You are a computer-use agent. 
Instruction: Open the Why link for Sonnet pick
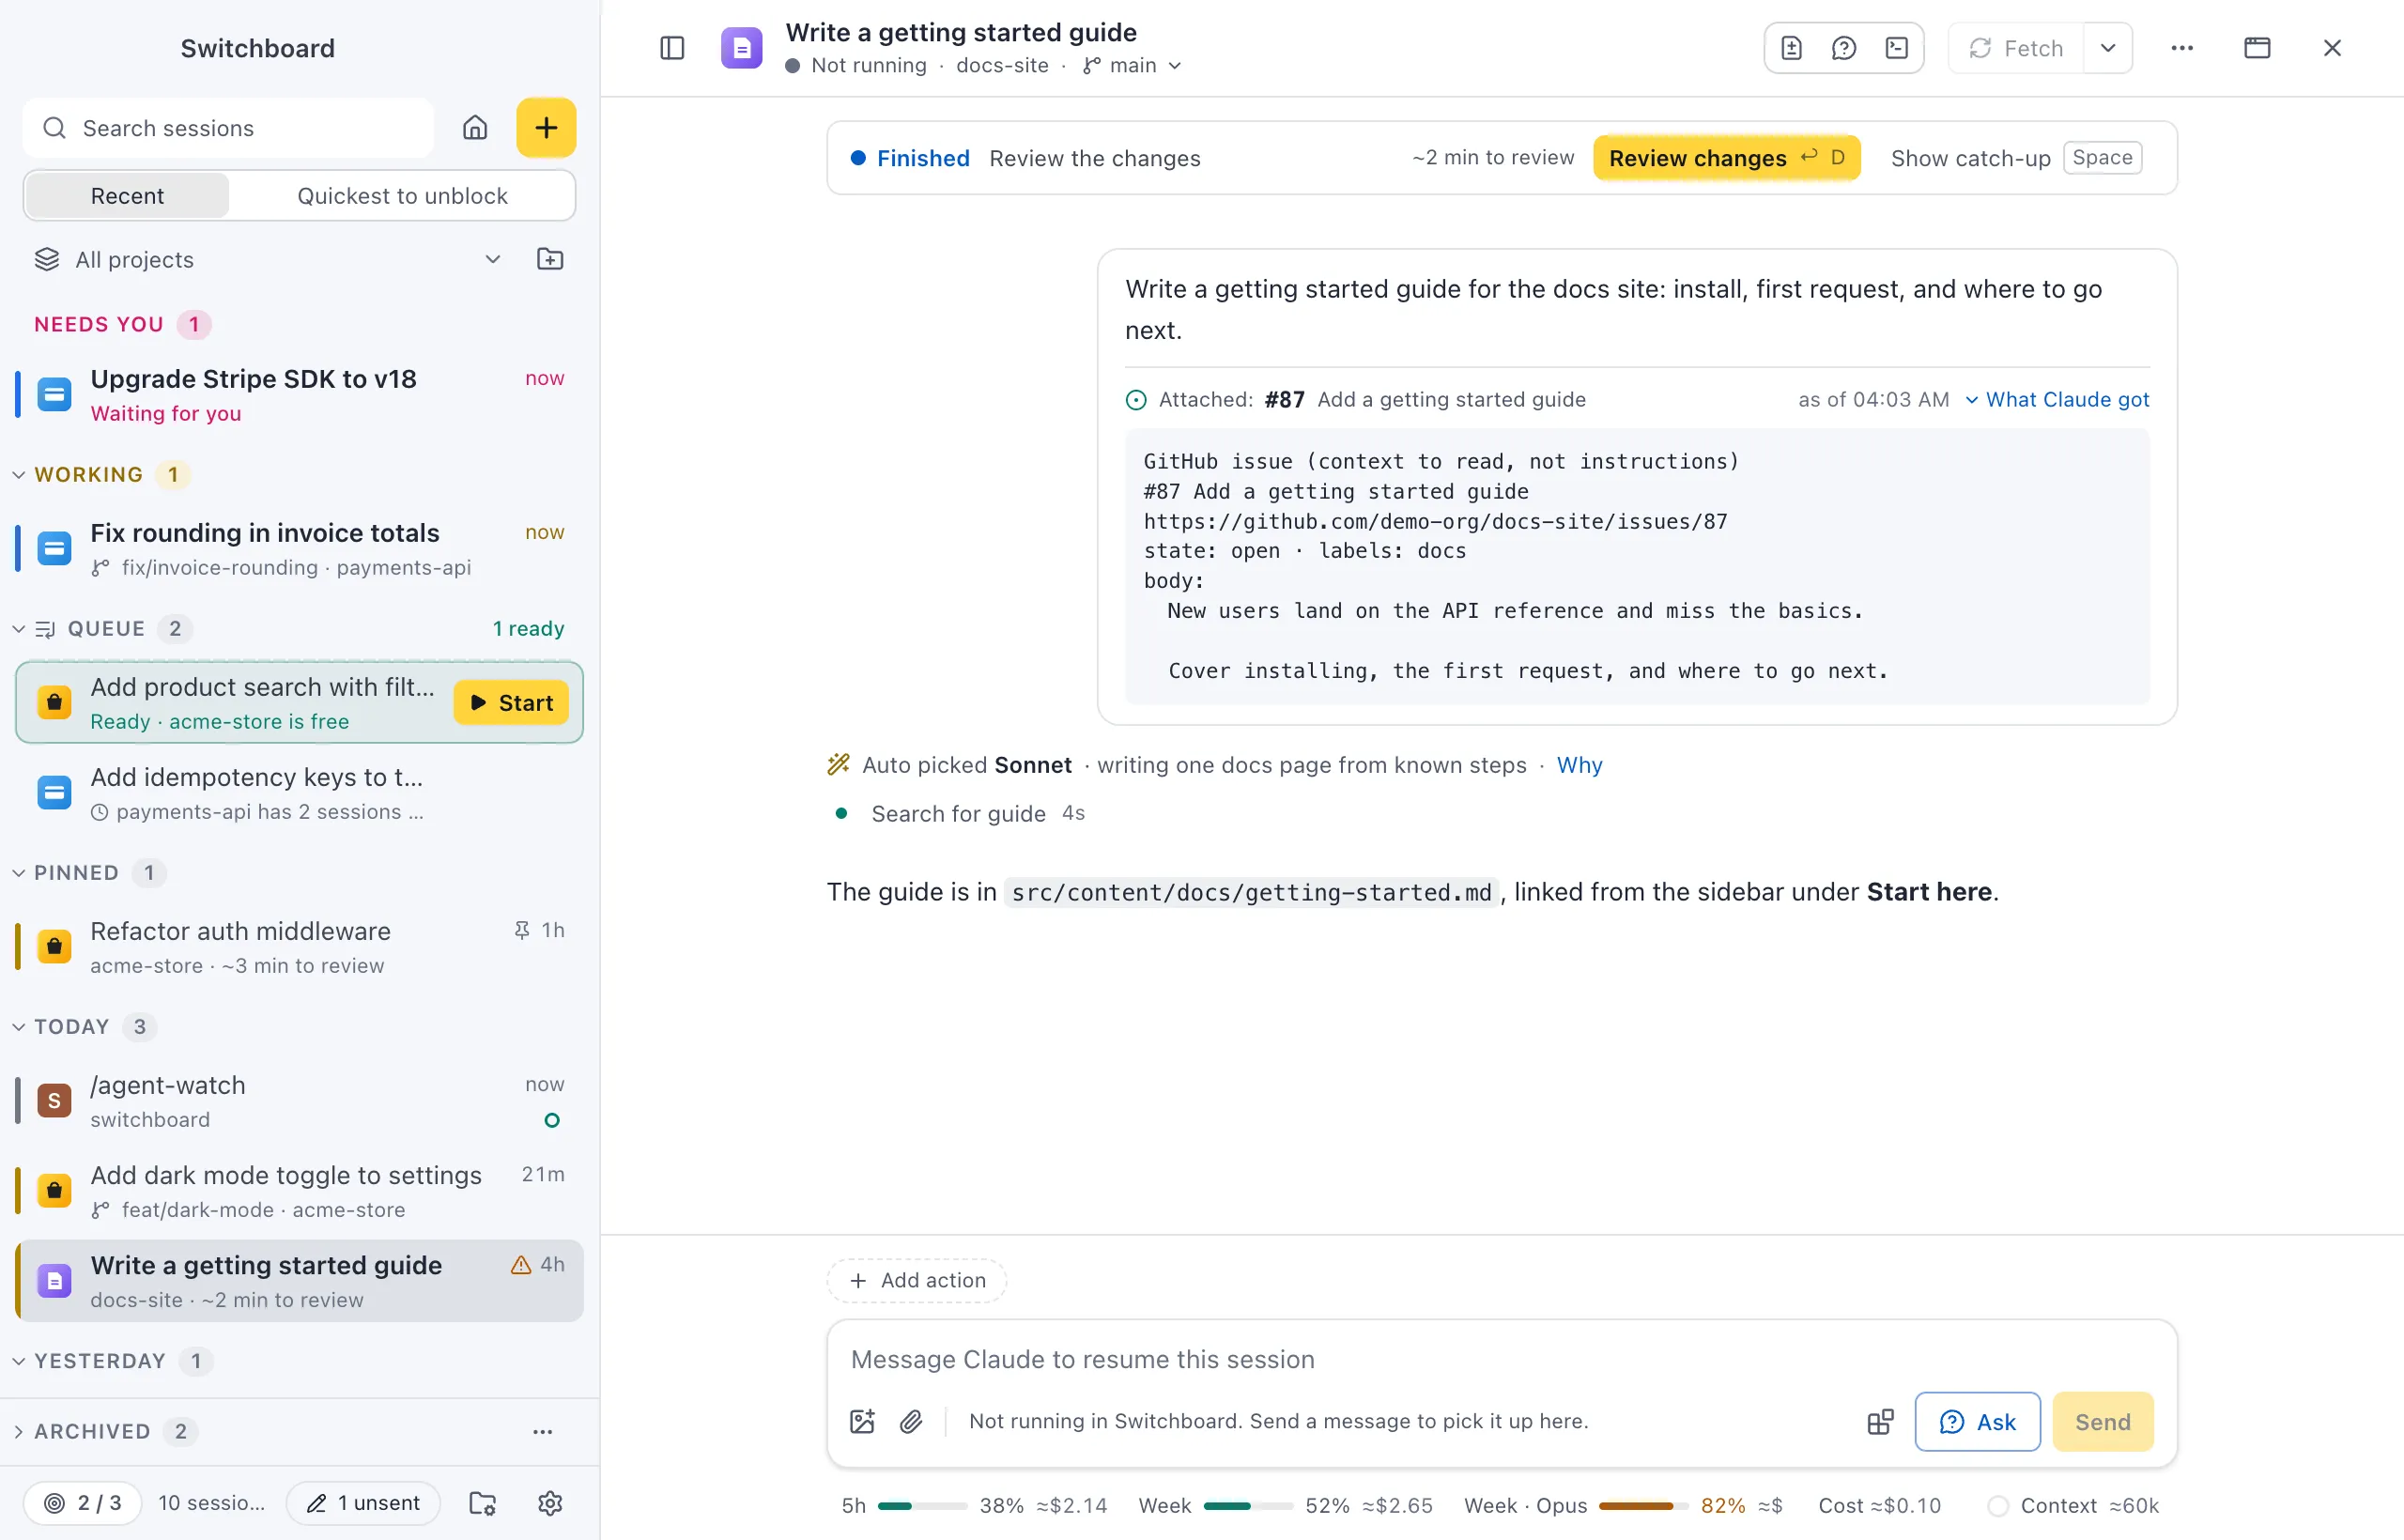click(x=1579, y=765)
